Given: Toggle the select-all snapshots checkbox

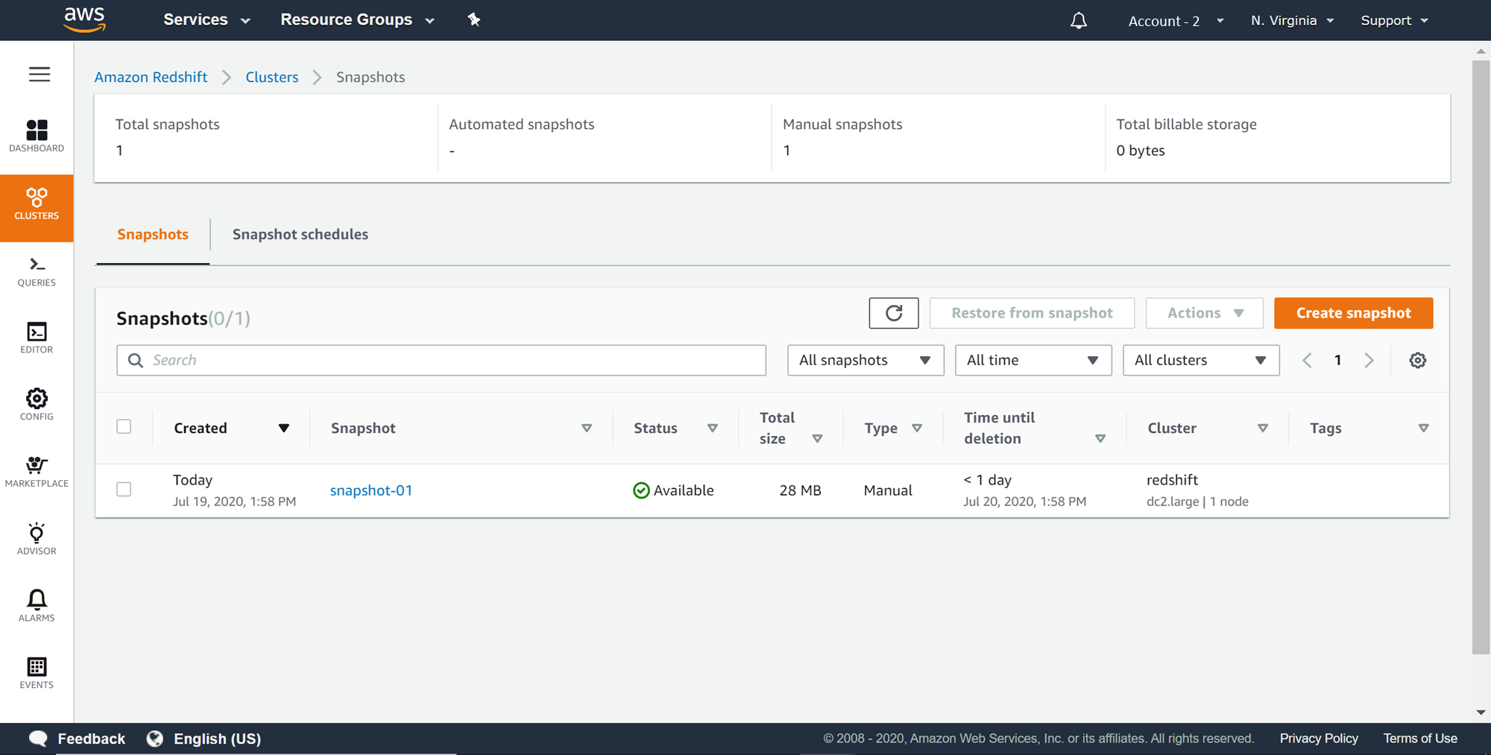Looking at the screenshot, I should (x=124, y=426).
